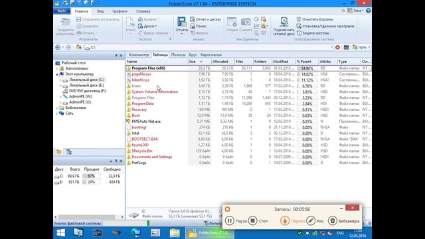Image resolution: width=425 pixels, height=239 pixels.
Task: Select the pagefile.sys row
Action: pyautogui.click(x=248, y=74)
